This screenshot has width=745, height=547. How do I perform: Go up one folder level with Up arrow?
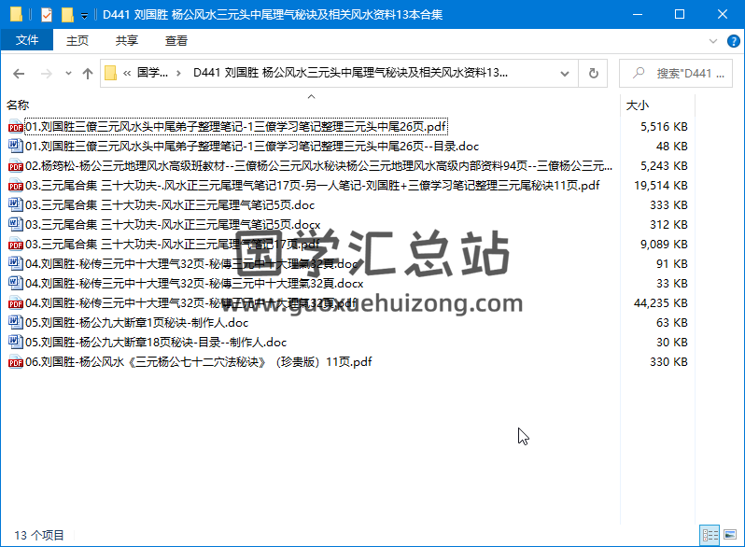pos(87,74)
